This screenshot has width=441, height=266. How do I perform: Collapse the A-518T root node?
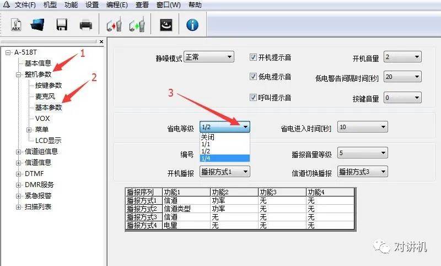(x=8, y=52)
